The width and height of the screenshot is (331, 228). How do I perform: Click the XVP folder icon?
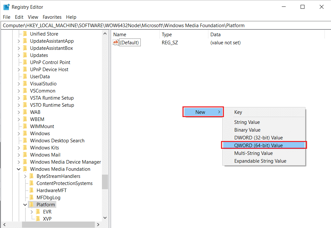(38, 219)
